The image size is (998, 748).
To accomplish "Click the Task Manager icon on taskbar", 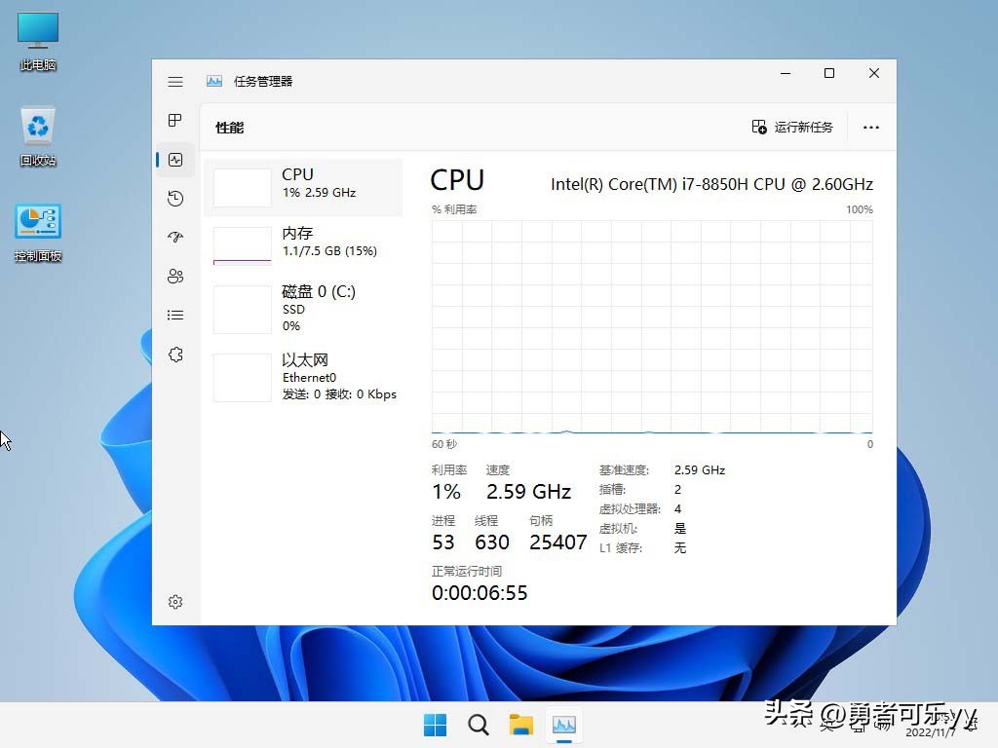I will point(565,725).
